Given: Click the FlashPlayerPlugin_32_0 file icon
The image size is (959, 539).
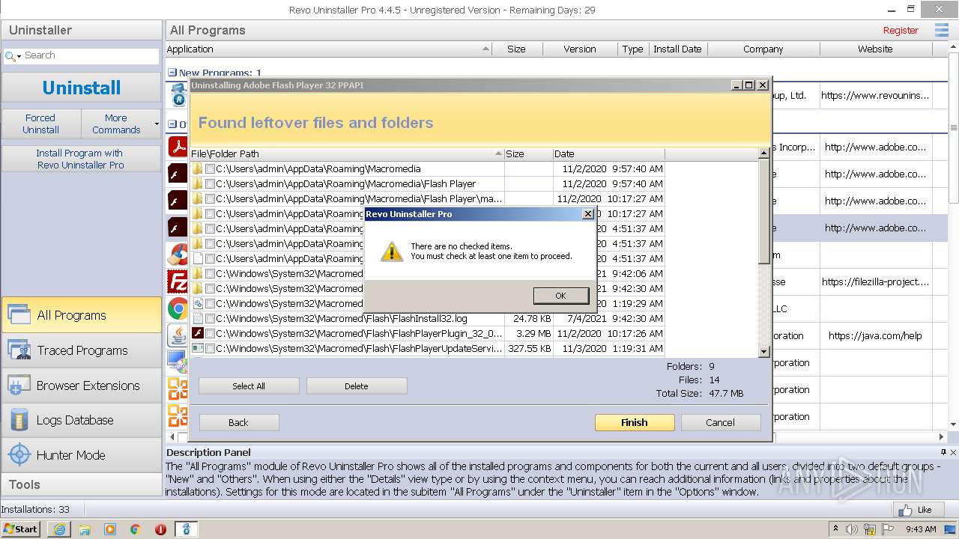Looking at the screenshot, I should (198, 333).
